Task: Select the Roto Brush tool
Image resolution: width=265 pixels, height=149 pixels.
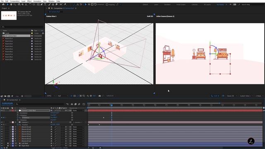Action: [61, 5]
